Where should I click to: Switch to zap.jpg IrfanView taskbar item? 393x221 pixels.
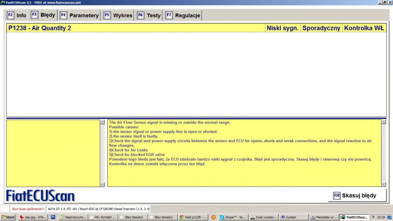tap(33, 217)
